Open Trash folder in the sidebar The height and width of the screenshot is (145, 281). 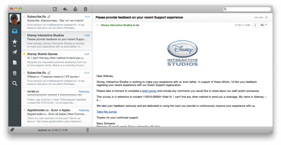coord(15,73)
